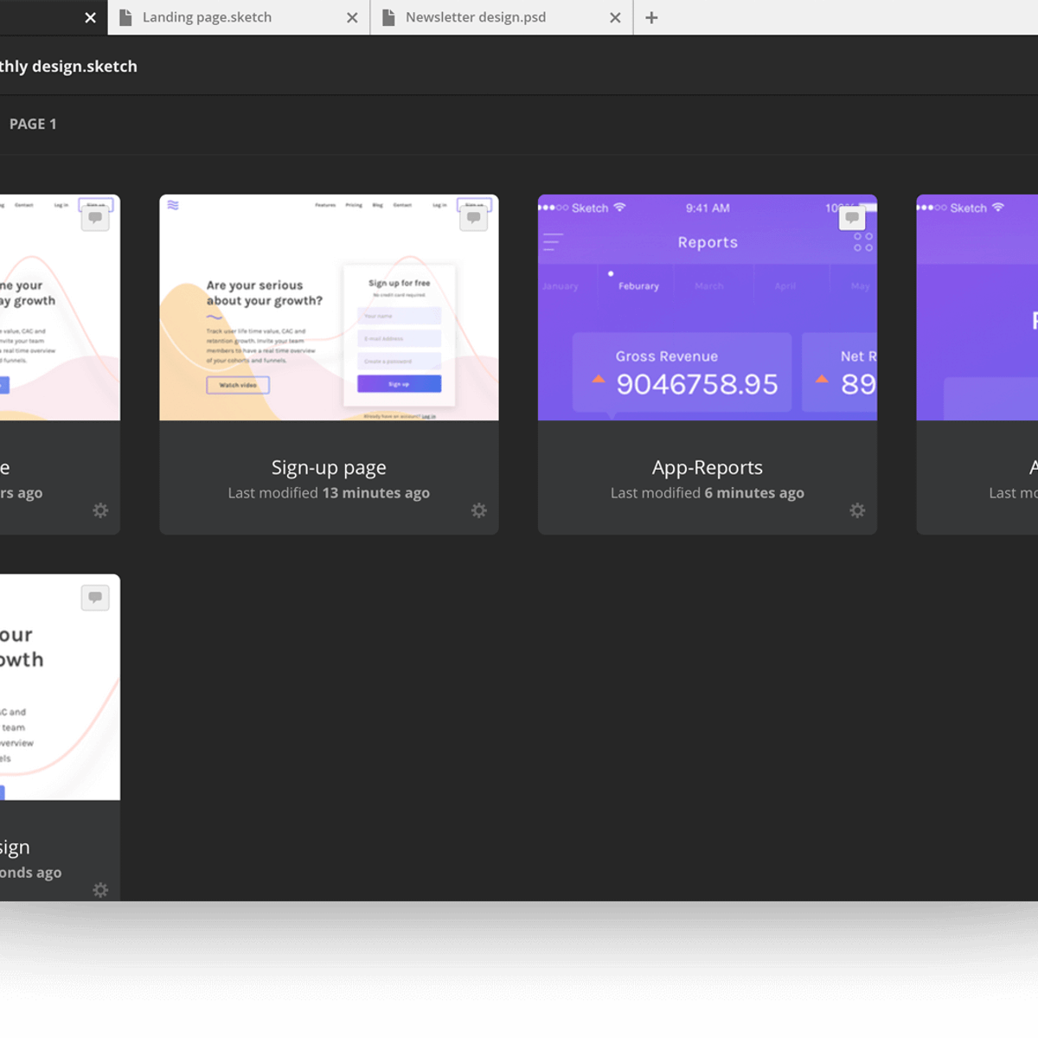This screenshot has width=1038, height=1038.
Task: Click the App-Reports title text
Action: pyautogui.click(x=708, y=467)
